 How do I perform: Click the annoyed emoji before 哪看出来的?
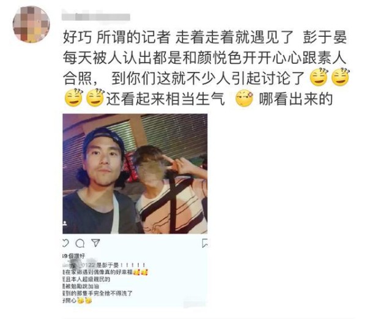[244, 98]
